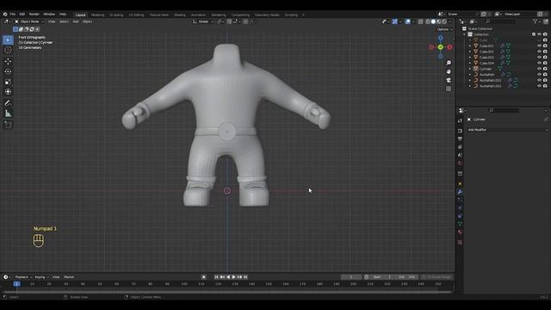Screen dimensions: 551x310
Task: Open the Modifier properties wrench tab
Action: tap(460, 191)
